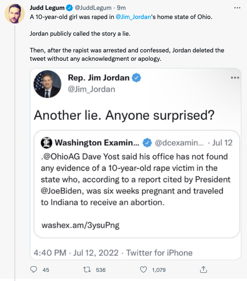The height and width of the screenshot is (281, 247).
Task: Click the "Another lie. Anyone surprised?" tweet text
Action: coord(124,115)
